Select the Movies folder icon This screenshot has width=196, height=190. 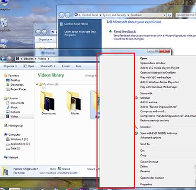[x=74, y=101]
